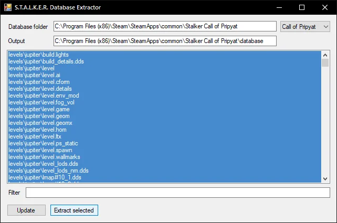This screenshot has height=223, width=337.
Task: Select levels\jupiter\level.geom entry
Action: (x=164, y=116)
